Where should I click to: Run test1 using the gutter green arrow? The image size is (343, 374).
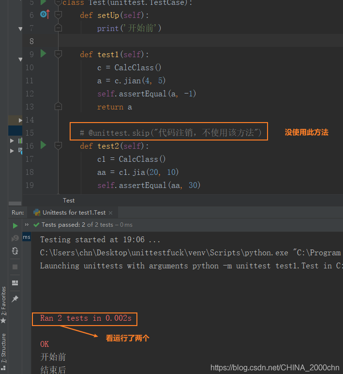43,53
